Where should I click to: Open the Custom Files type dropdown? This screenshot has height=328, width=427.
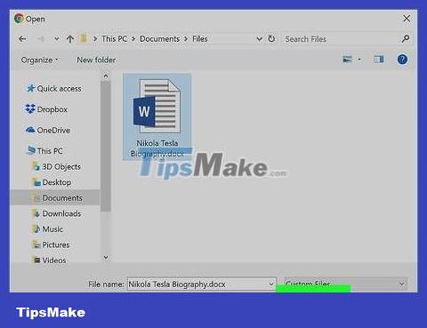click(345, 284)
